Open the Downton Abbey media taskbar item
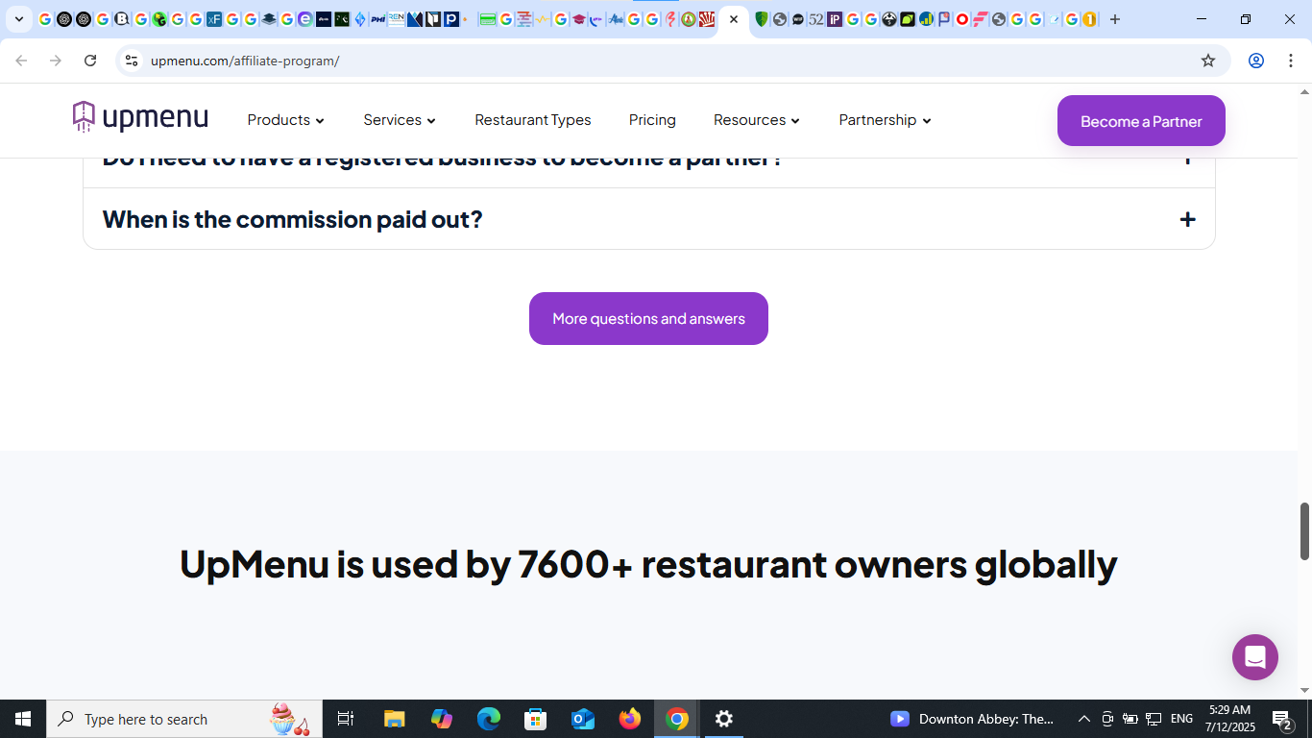This screenshot has height=738, width=1312. 973,719
